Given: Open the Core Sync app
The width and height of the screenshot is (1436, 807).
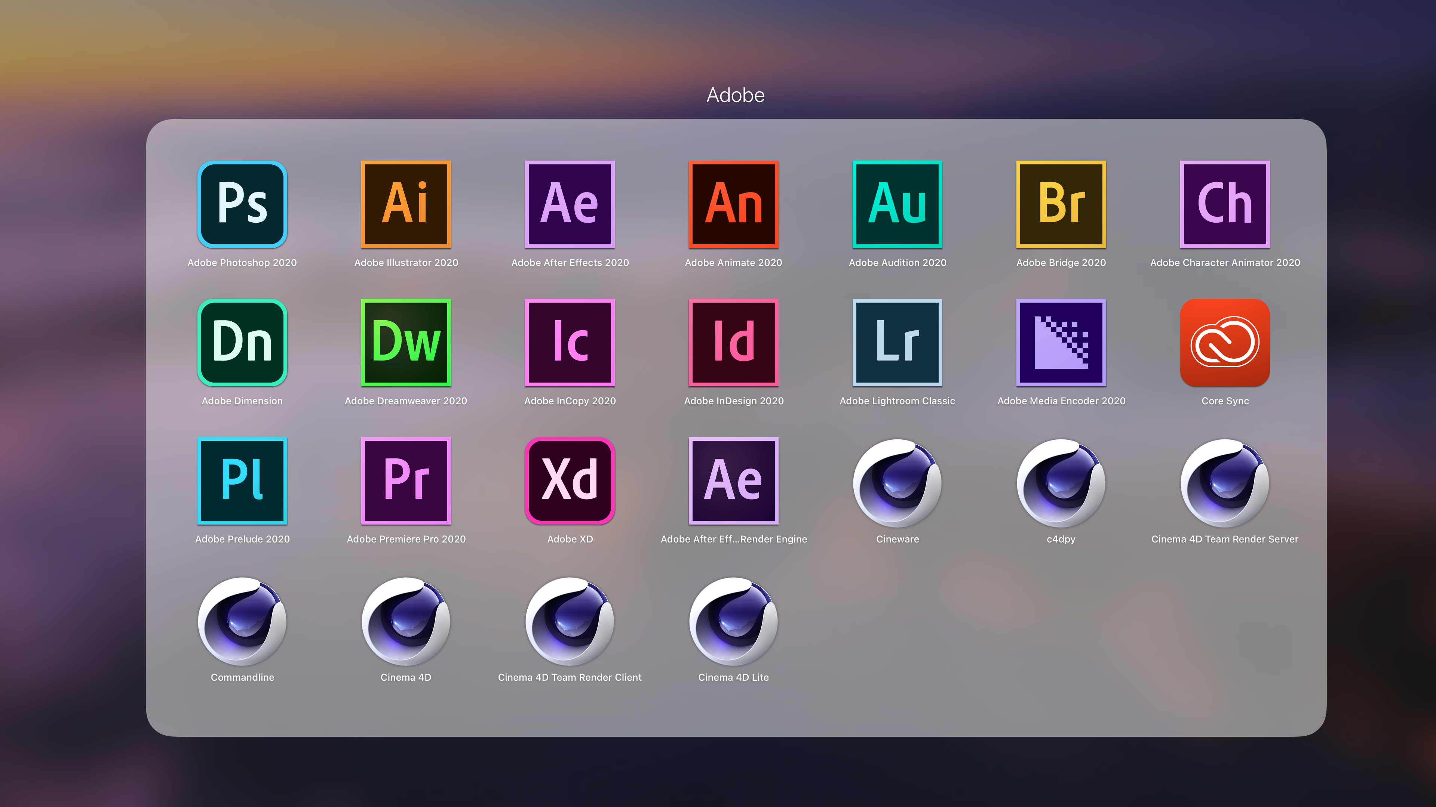Looking at the screenshot, I should (x=1224, y=342).
